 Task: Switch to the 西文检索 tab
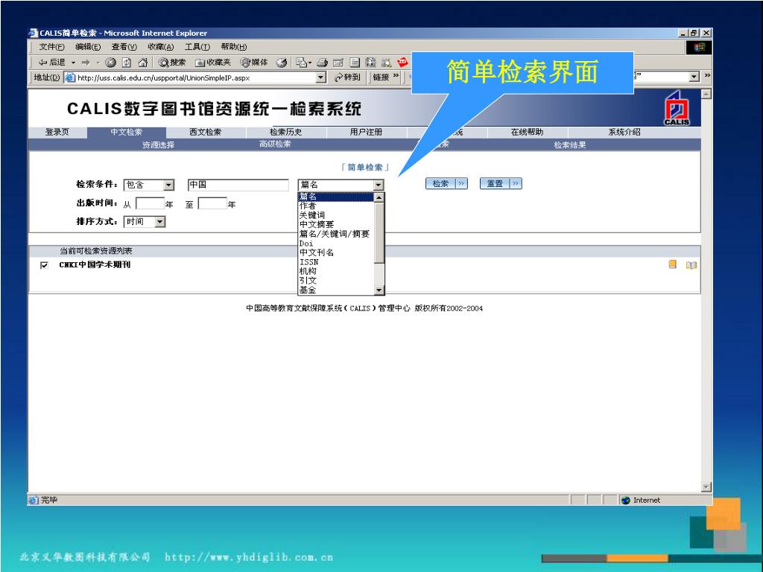[x=206, y=133]
